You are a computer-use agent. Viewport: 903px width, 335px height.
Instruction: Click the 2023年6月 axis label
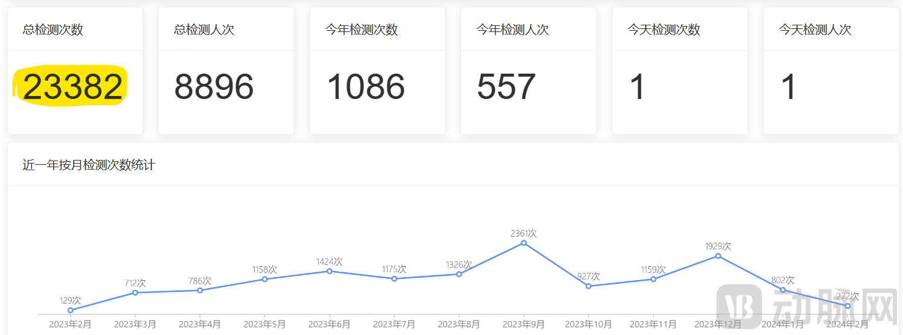pyautogui.click(x=330, y=324)
